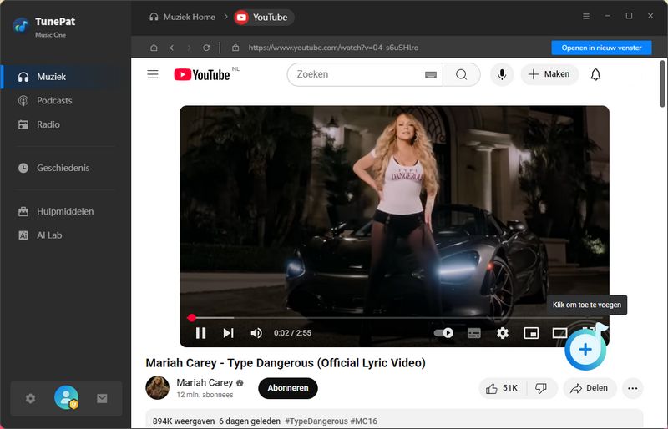Click the red playhead marker
This screenshot has height=429, width=668.
click(x=192, y=318)
